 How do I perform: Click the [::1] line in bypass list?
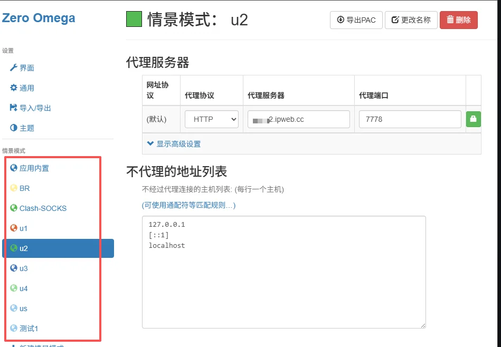tap(158, 235)
